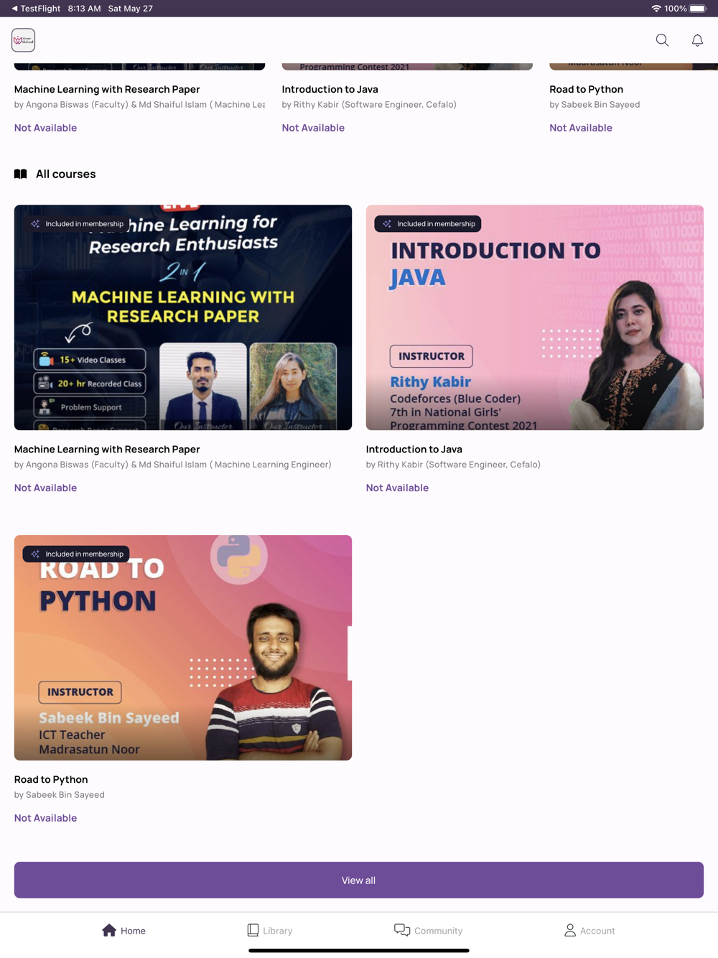Tap the app logo in header

23,40
